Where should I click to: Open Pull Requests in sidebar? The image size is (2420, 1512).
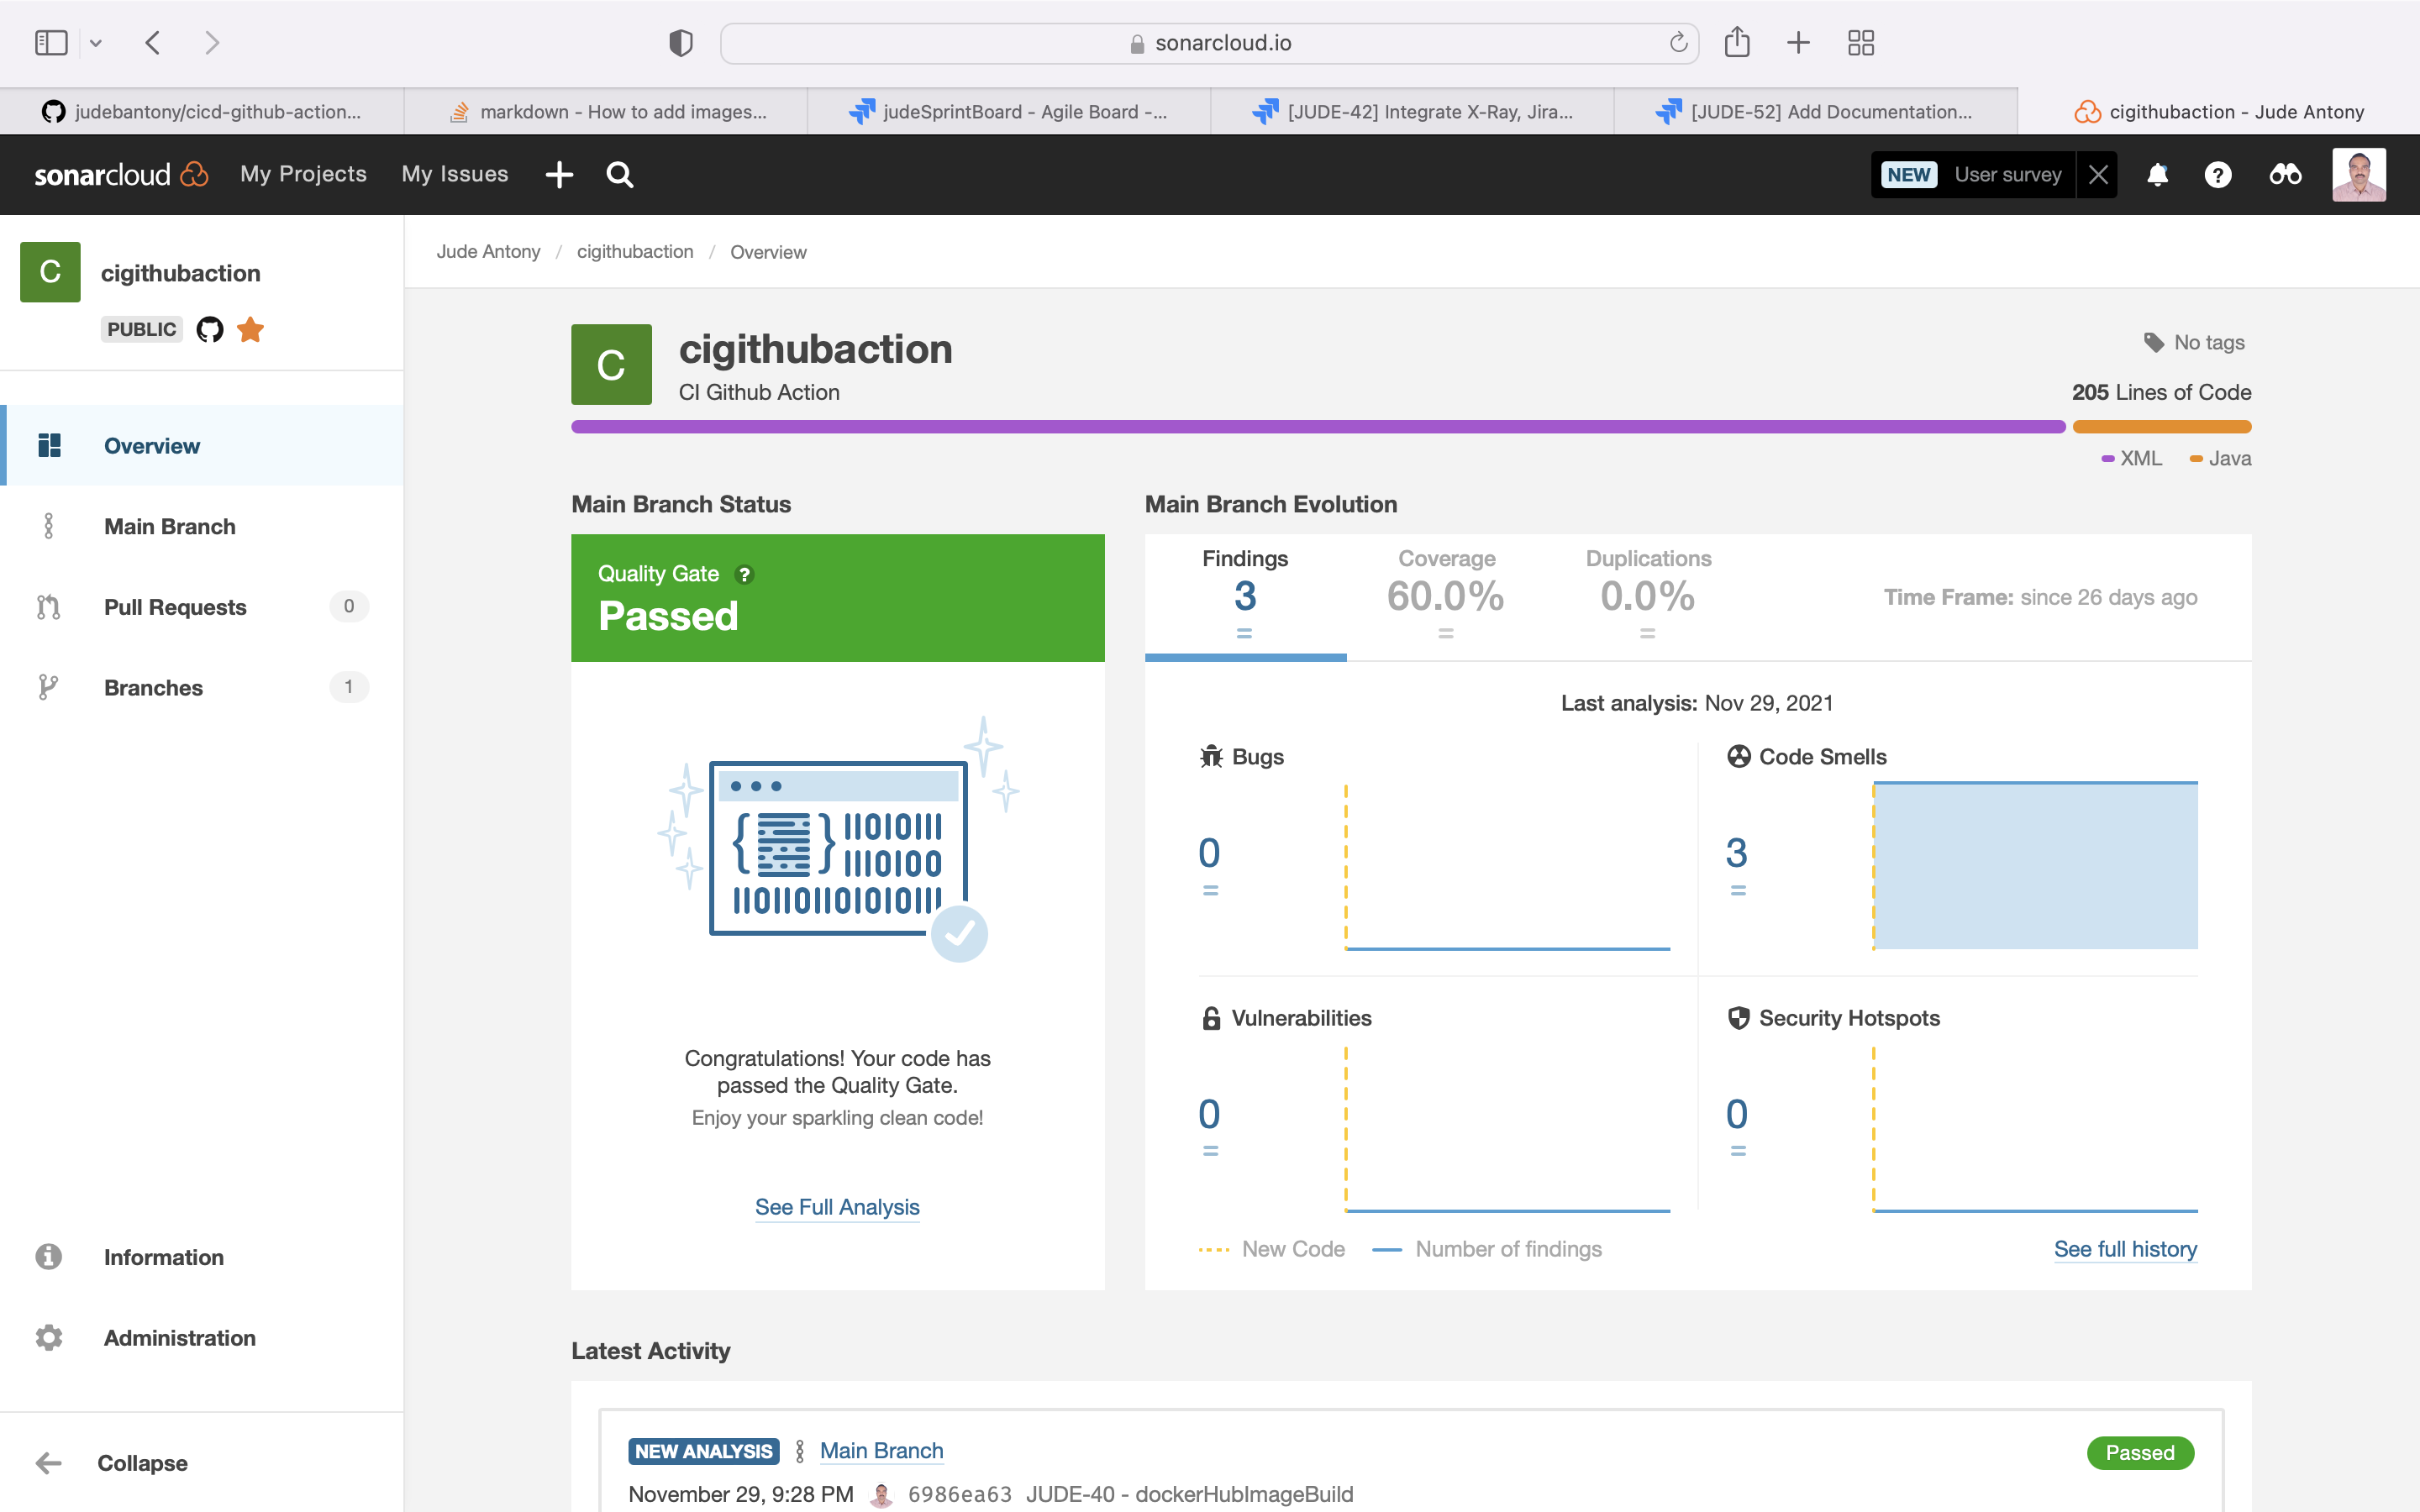(x=175, y=607)
